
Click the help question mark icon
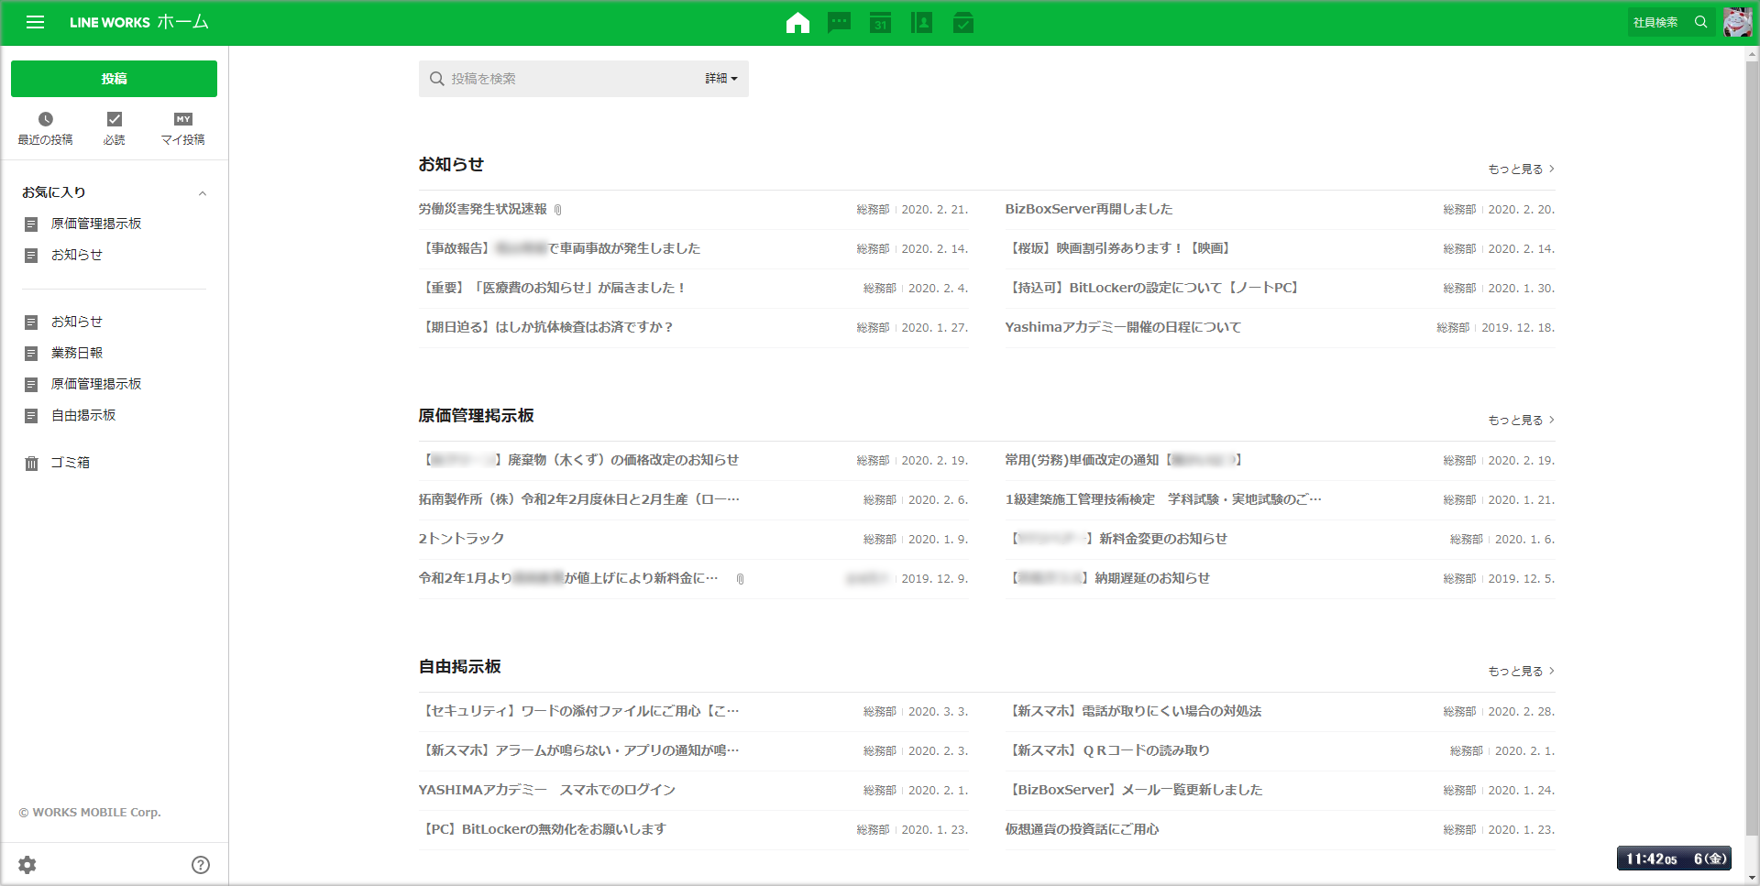pos(201,865)
